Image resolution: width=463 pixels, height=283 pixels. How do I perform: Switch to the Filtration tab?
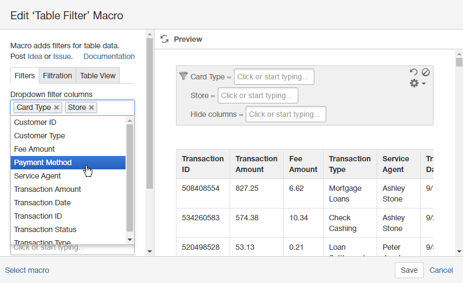point(57,76)
